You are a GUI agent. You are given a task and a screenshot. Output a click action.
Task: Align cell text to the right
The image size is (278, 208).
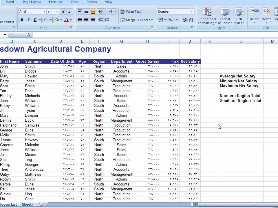93,20
